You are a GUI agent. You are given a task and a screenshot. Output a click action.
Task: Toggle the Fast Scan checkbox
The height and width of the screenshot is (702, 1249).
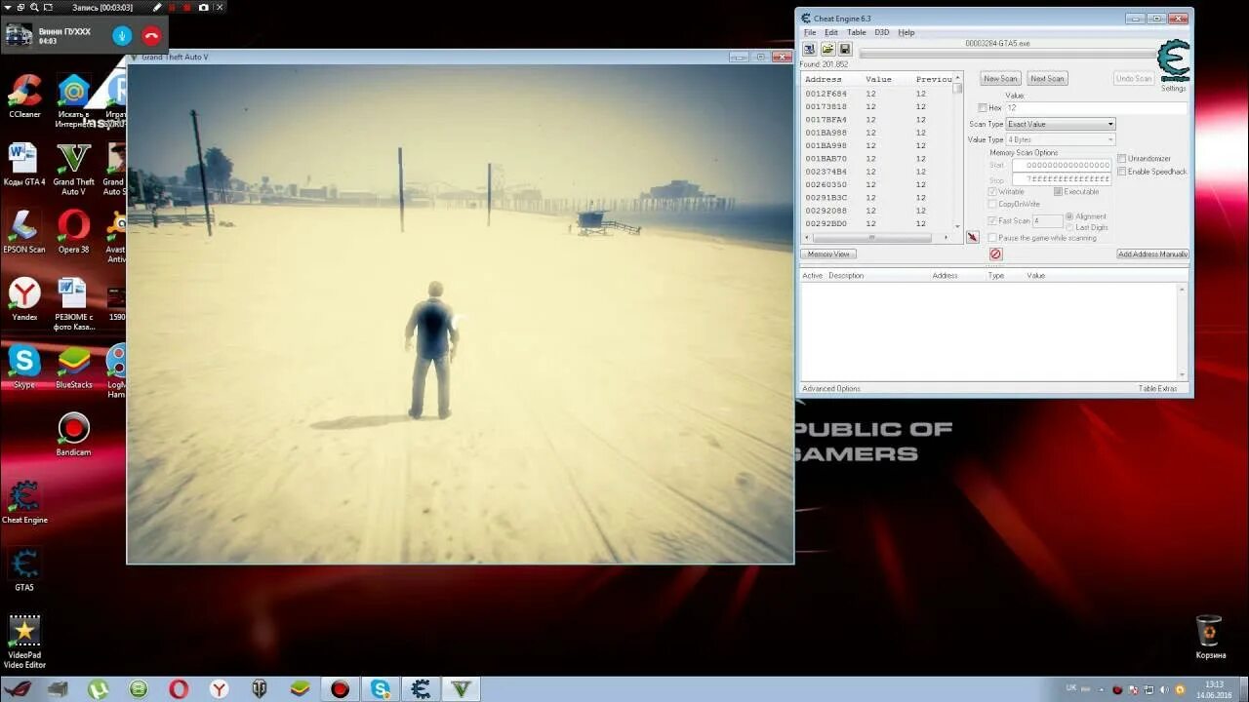(x=993, y=221)
